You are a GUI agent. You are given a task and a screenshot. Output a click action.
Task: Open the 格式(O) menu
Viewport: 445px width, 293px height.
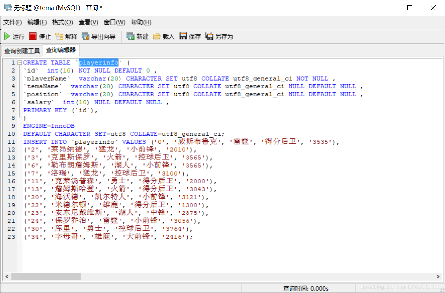coord(63,22)
